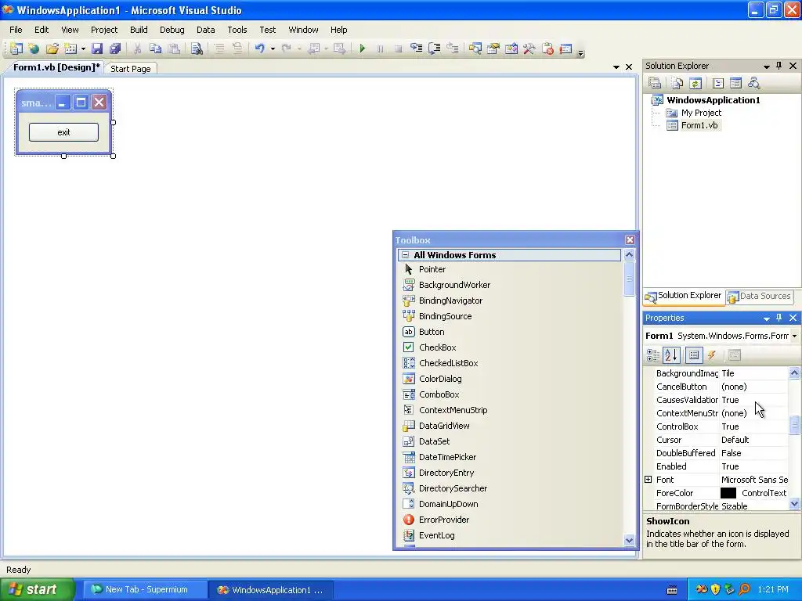The image size is (802, 601).
Task: Open the Form1 object selector dropdown in Properties
Action: point(794,336)
